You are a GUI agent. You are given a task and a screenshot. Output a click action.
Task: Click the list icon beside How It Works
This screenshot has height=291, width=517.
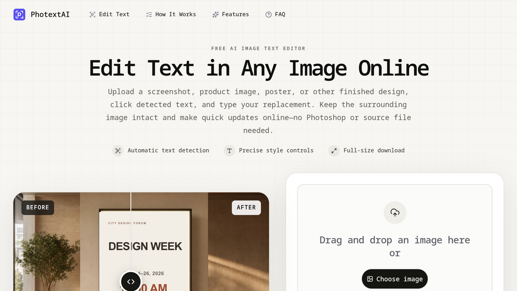click(149, 15)
